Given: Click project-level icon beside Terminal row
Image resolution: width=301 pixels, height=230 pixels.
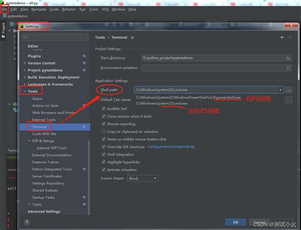Looking at the screenshot, I should (84, 126).
